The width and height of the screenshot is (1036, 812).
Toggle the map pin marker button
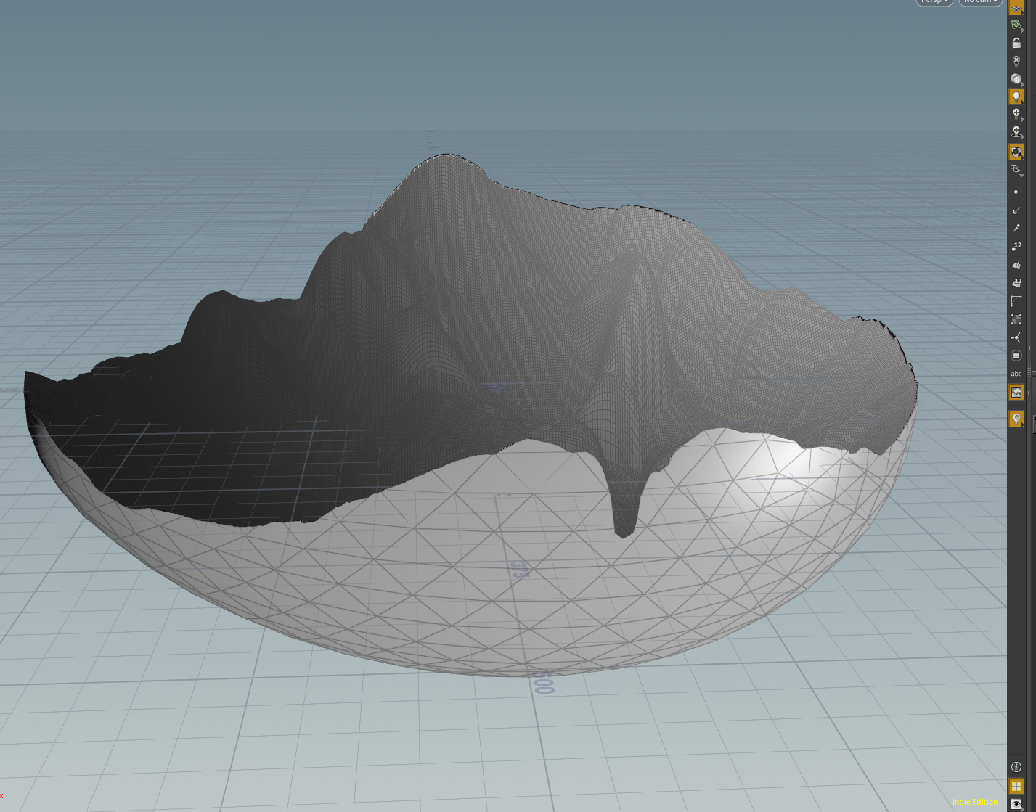point(1016,419)
